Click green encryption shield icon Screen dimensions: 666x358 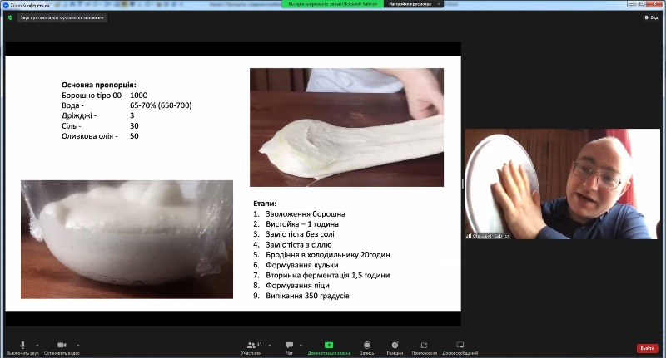(x=11, y=17)
